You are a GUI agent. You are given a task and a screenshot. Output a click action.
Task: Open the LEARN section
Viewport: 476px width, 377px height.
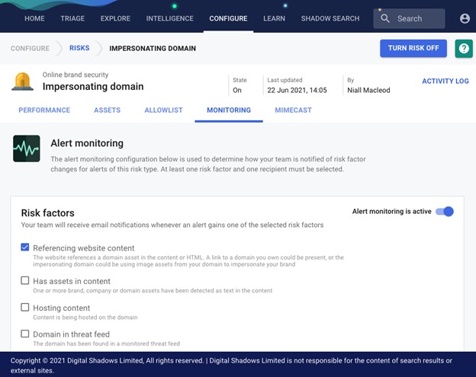click(x=274, y=18)
